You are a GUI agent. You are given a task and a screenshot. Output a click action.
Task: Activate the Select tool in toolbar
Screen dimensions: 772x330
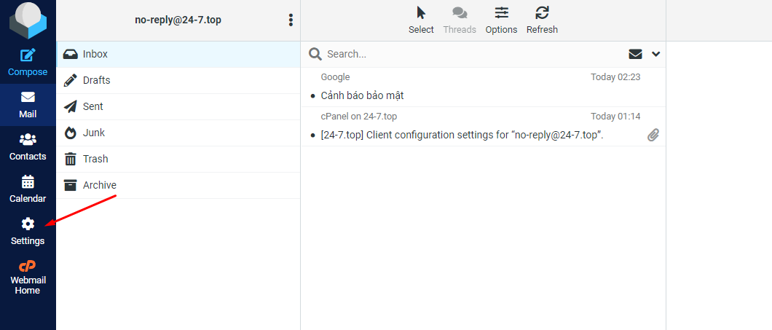[421, 20]
